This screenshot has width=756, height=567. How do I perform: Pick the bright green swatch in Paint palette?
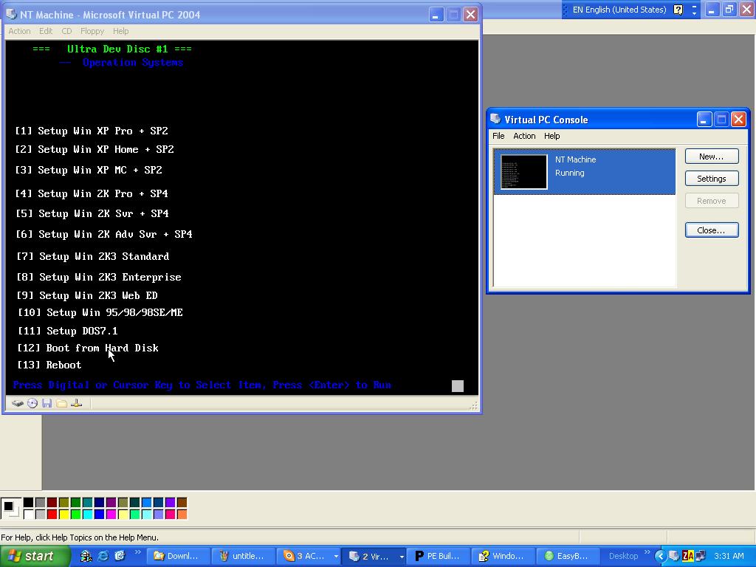tap(76, 515)
